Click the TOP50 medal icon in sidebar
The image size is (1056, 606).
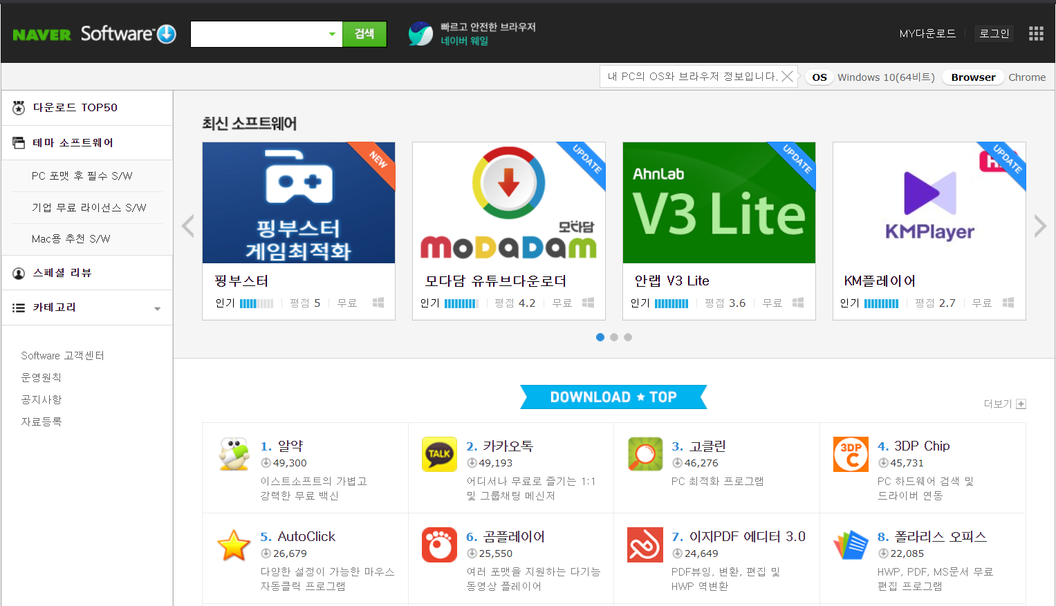tap(19, 108)
